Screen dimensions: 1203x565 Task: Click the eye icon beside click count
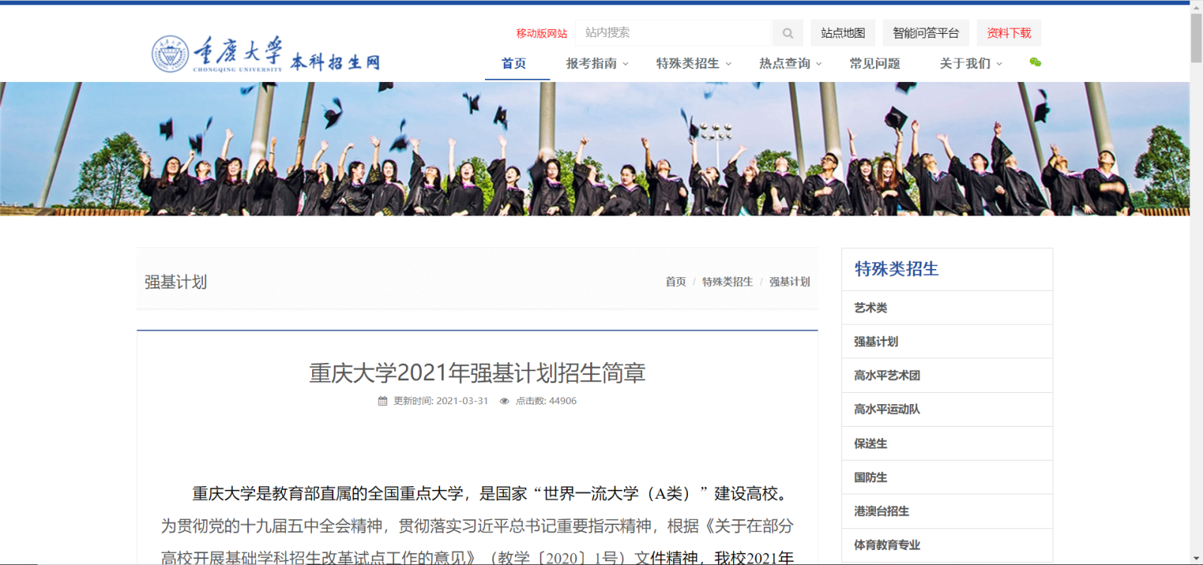click(x=505, y=401)
